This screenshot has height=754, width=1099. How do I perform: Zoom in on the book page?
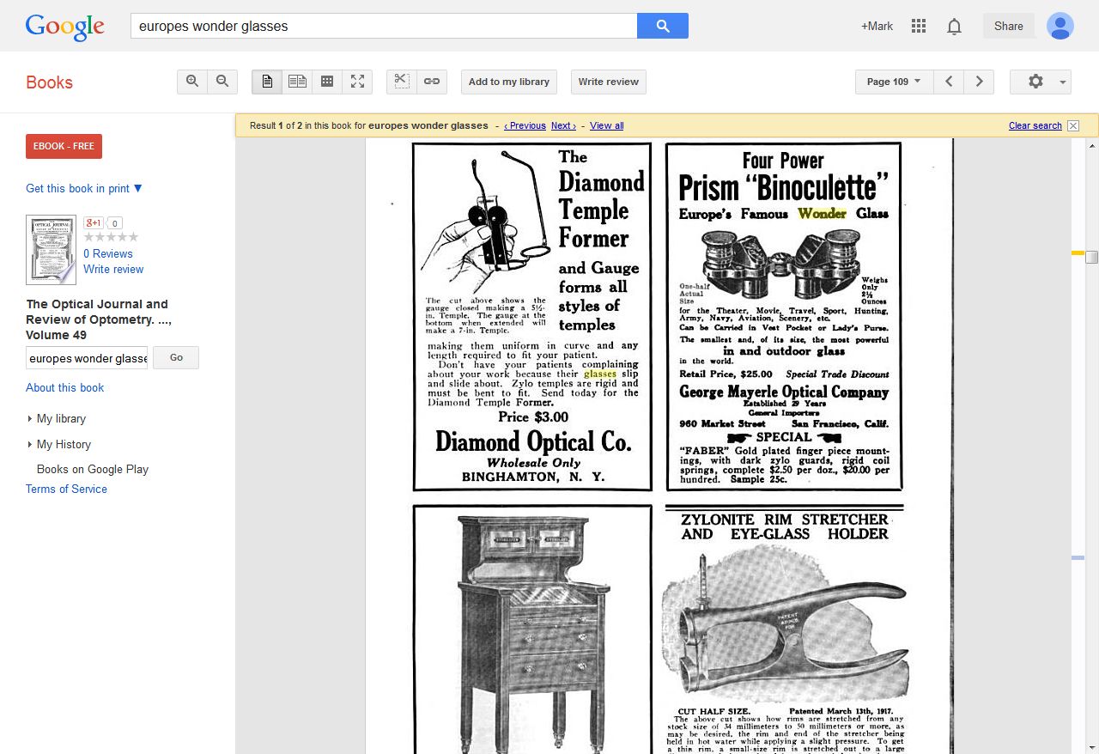(192, 82)
